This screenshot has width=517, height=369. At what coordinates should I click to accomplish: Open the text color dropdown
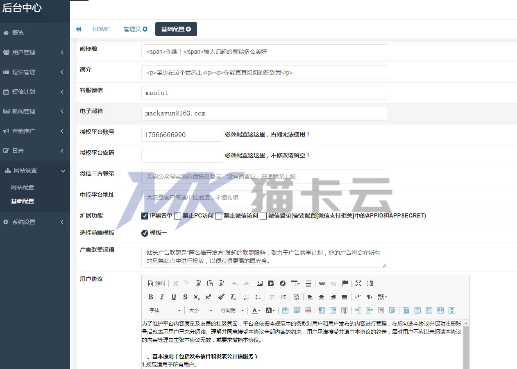point(256,310)
